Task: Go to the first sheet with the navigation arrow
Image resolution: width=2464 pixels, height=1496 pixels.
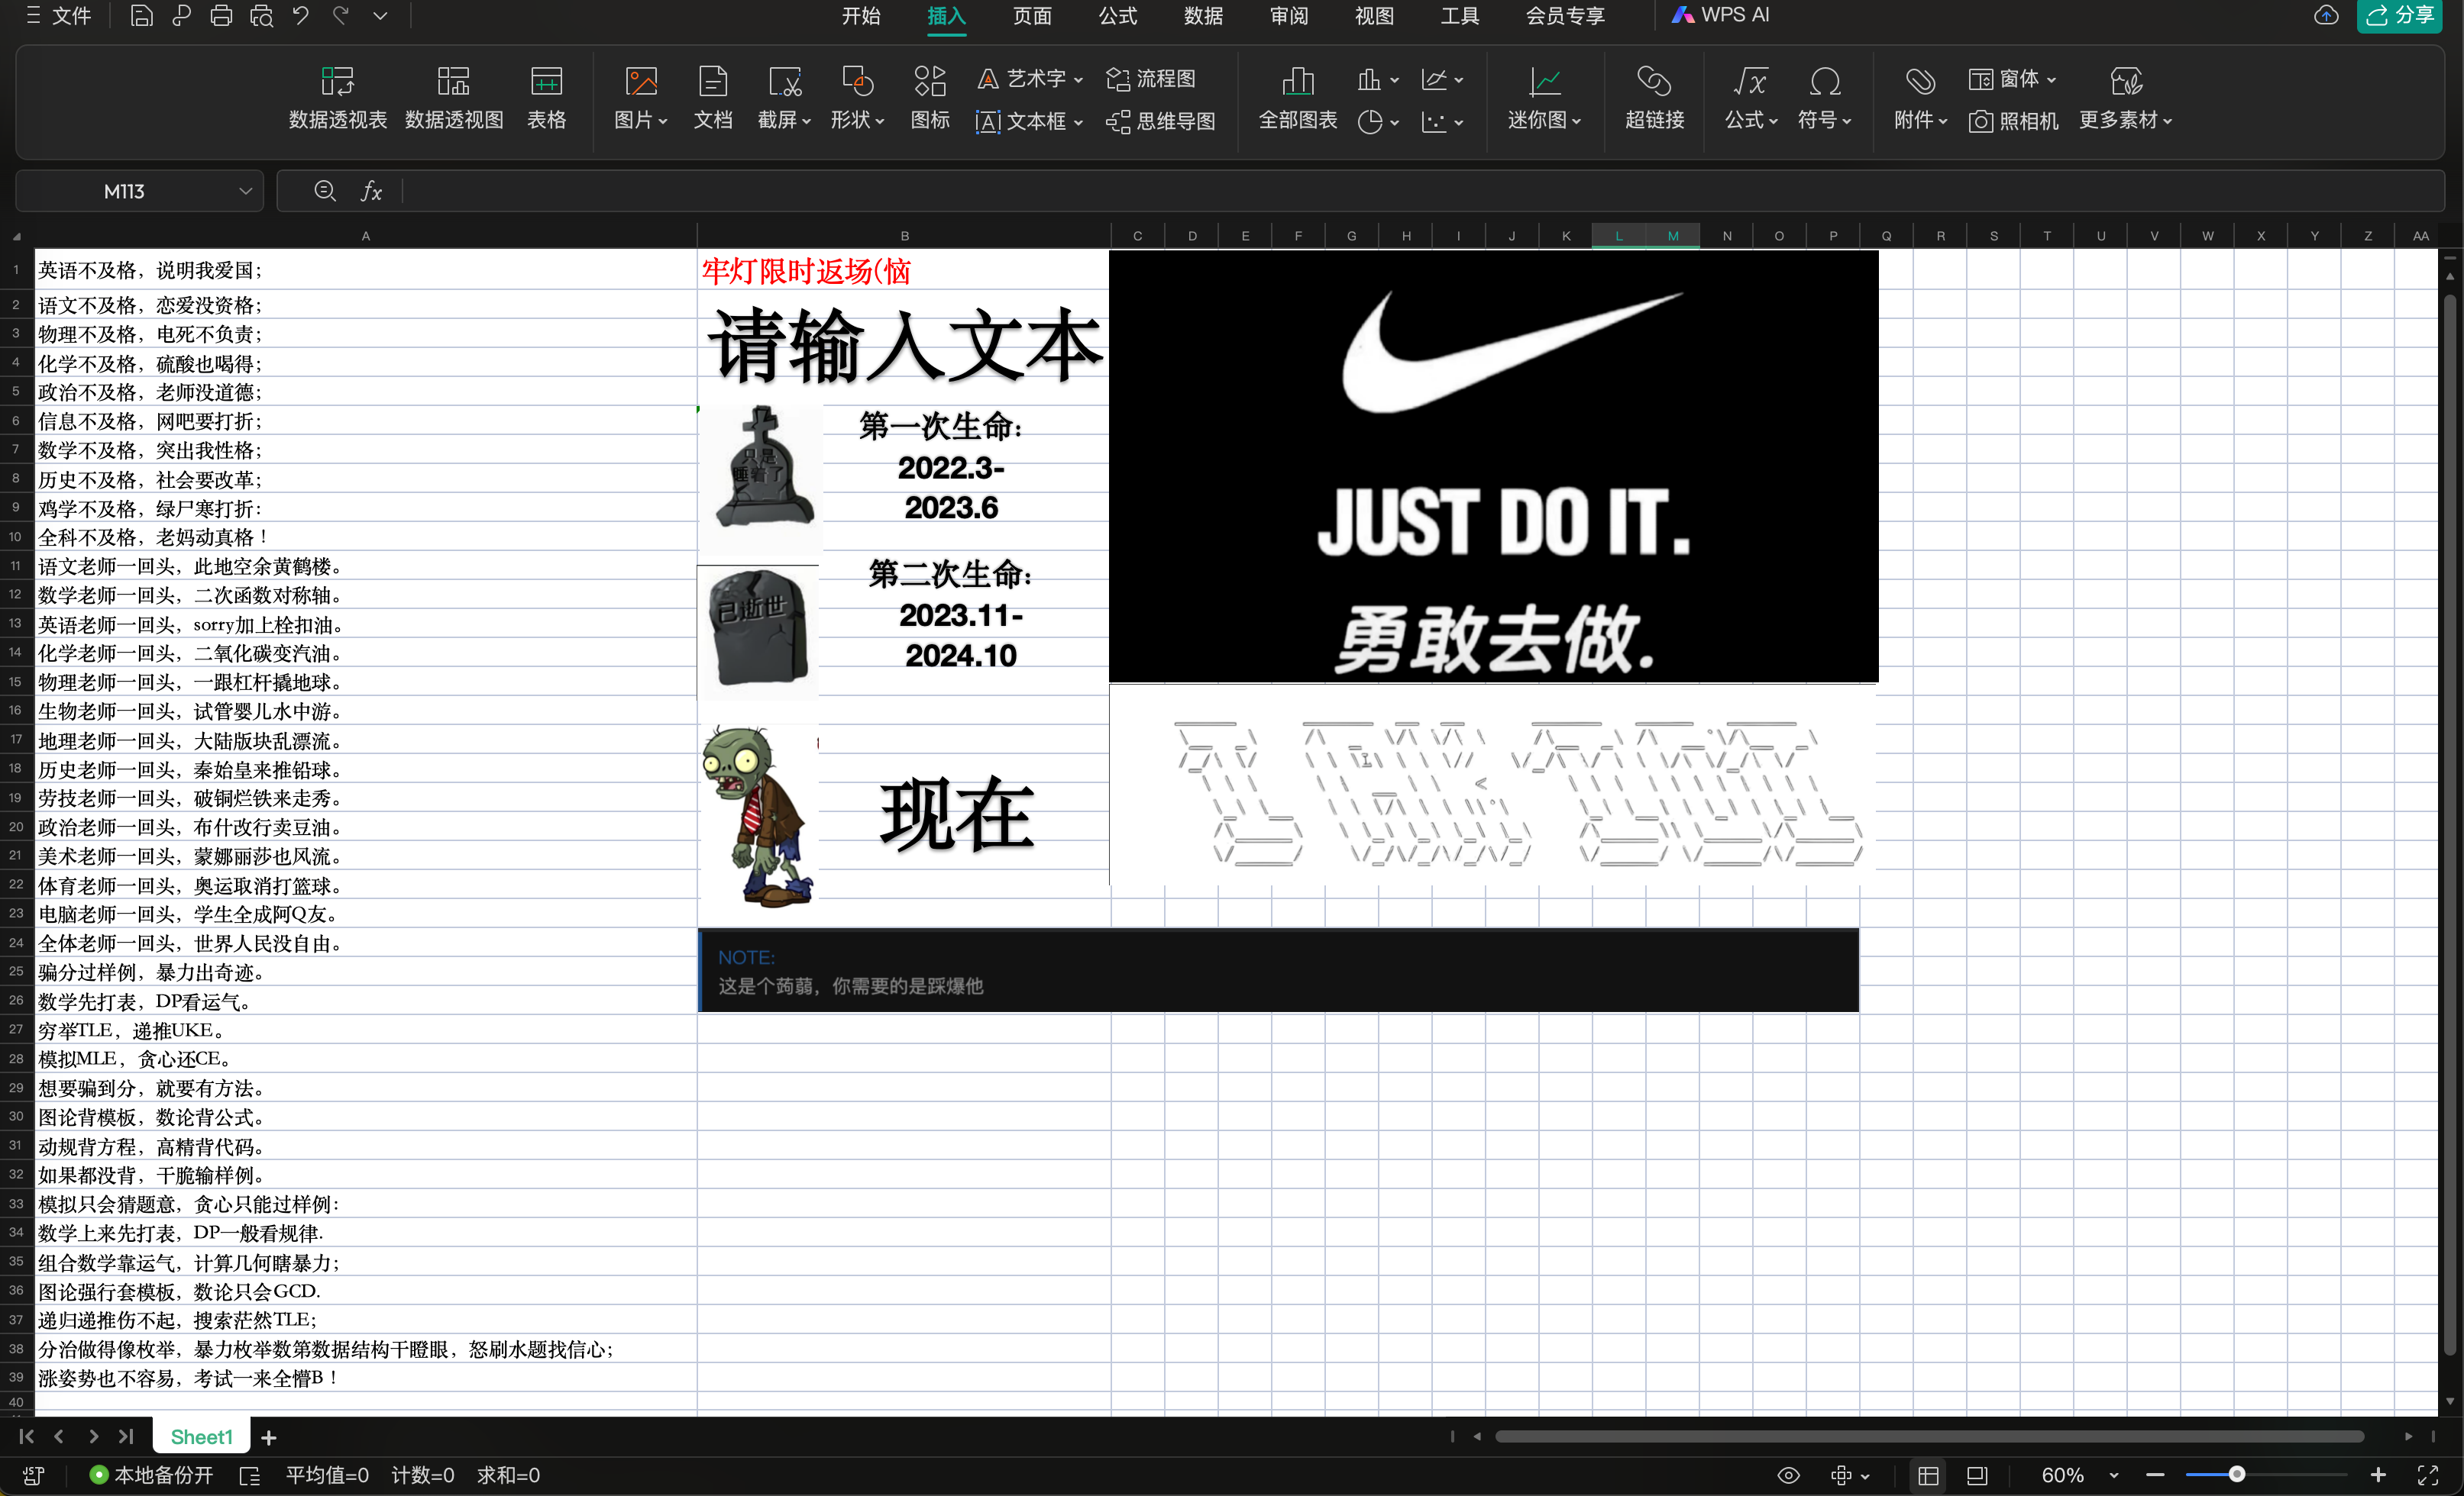Action: click(x=26, y=1436)
